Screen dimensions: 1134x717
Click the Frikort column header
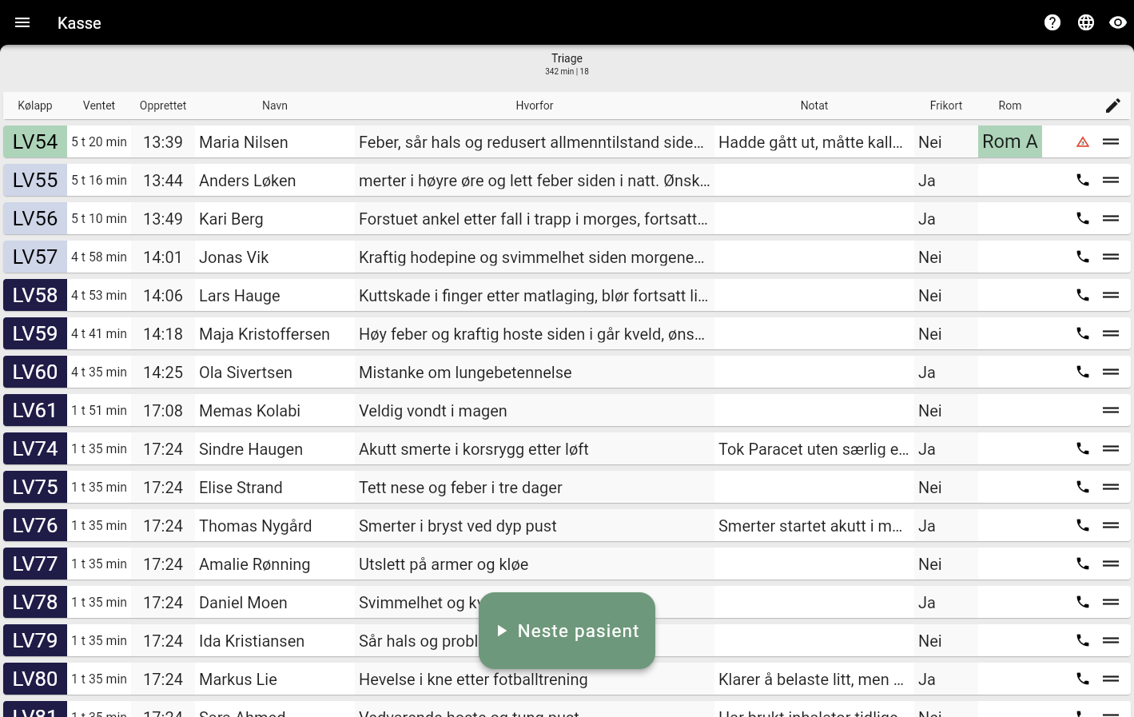pyautogui.click(x=946, y=106)
